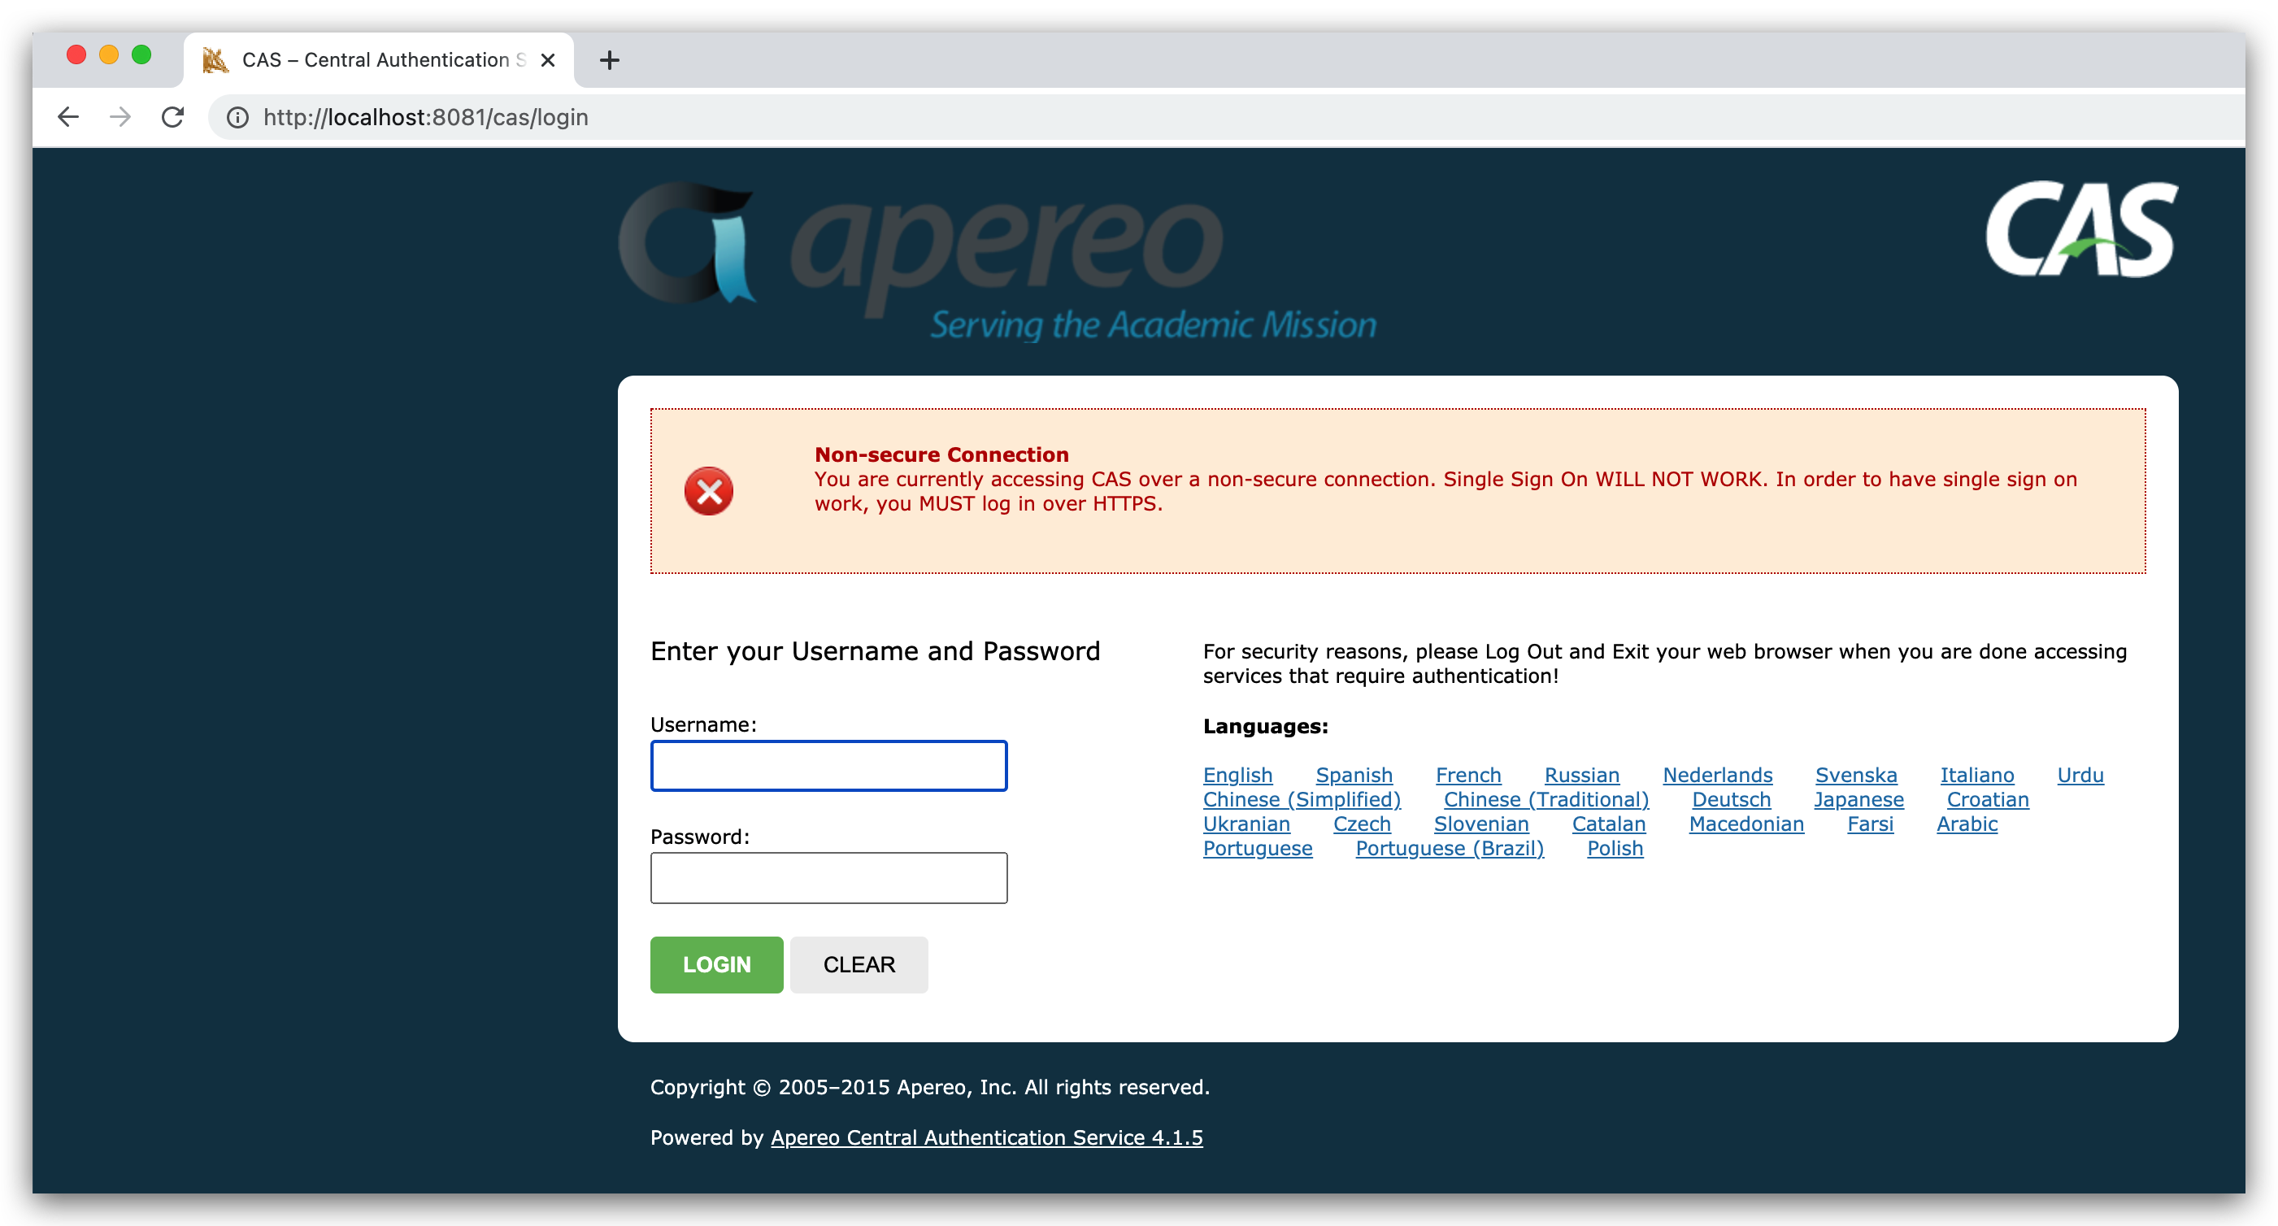Screen dimensions: 2278x1226
Task: Switch language to Spanish
Action: (1353, 775)
